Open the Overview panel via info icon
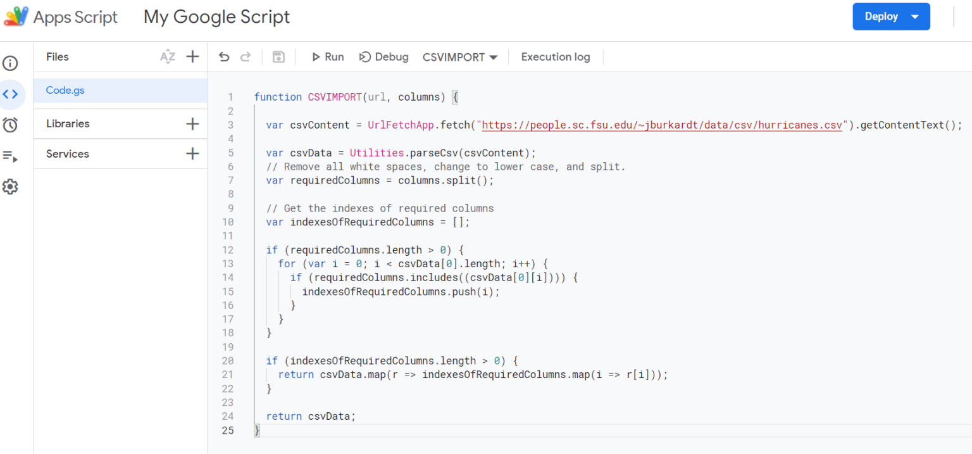 click(x=11, y=63)
